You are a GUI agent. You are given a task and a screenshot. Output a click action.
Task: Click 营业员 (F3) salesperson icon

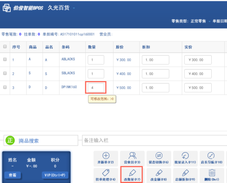(132, 159)
